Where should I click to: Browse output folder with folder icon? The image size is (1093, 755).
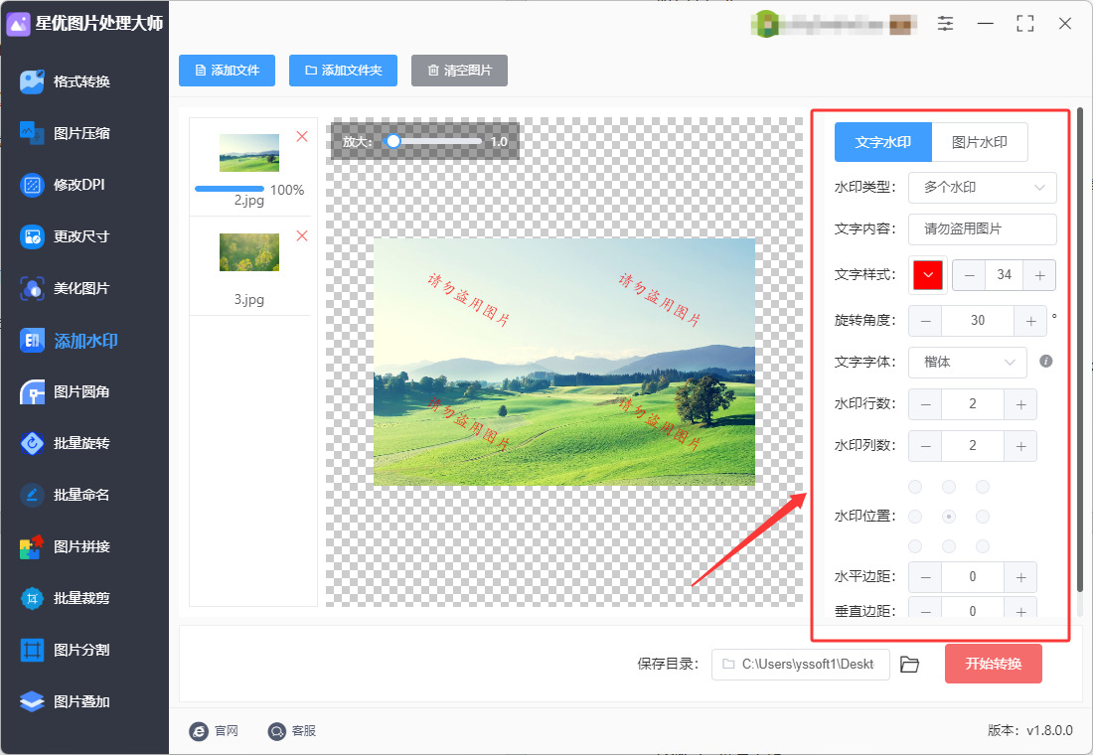(909, 665)
